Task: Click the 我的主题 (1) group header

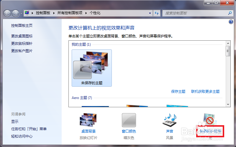Action: click(x=81, y=44)
